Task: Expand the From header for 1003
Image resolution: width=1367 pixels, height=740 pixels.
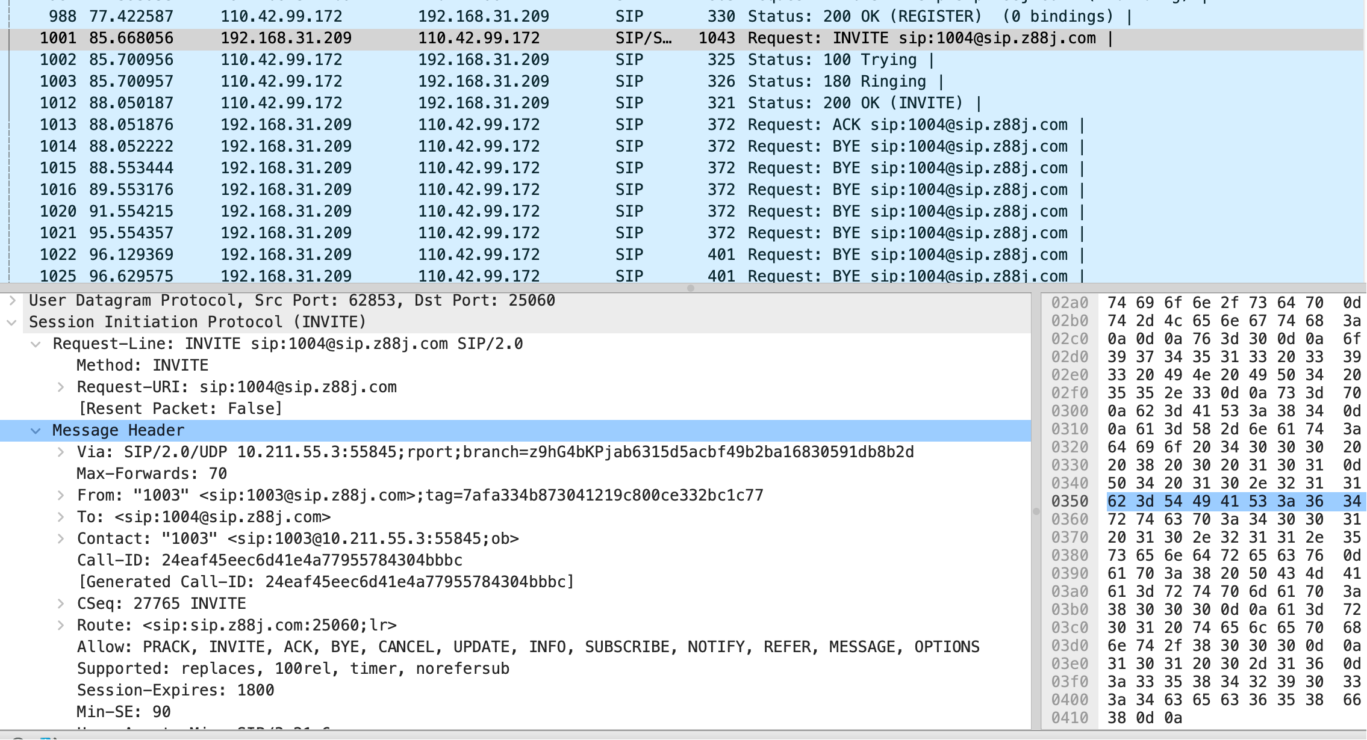Action: [x=60, y=495]
